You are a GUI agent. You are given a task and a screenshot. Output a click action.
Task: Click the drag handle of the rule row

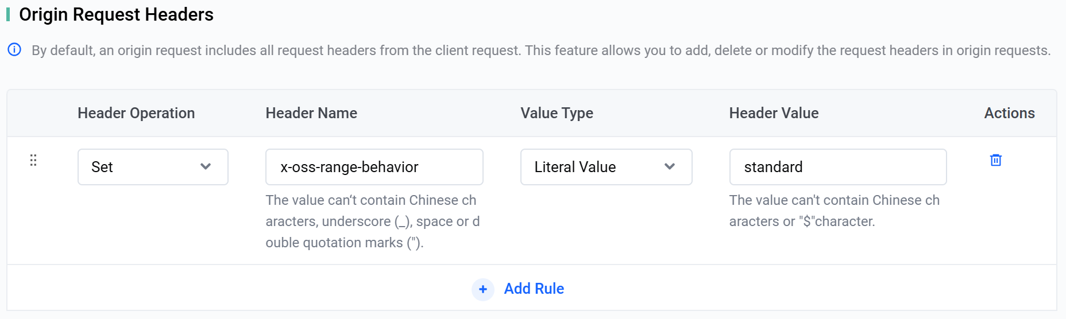point(33,160)
